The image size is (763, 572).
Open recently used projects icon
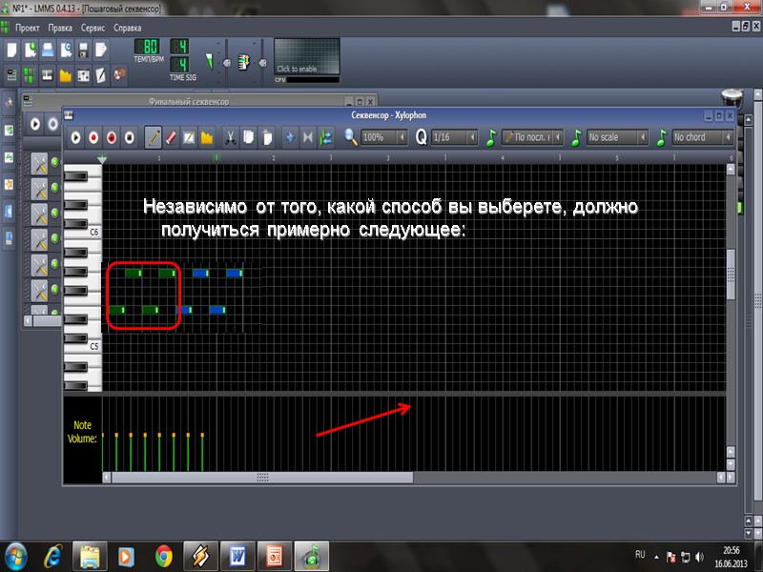[x=66, y=50]
